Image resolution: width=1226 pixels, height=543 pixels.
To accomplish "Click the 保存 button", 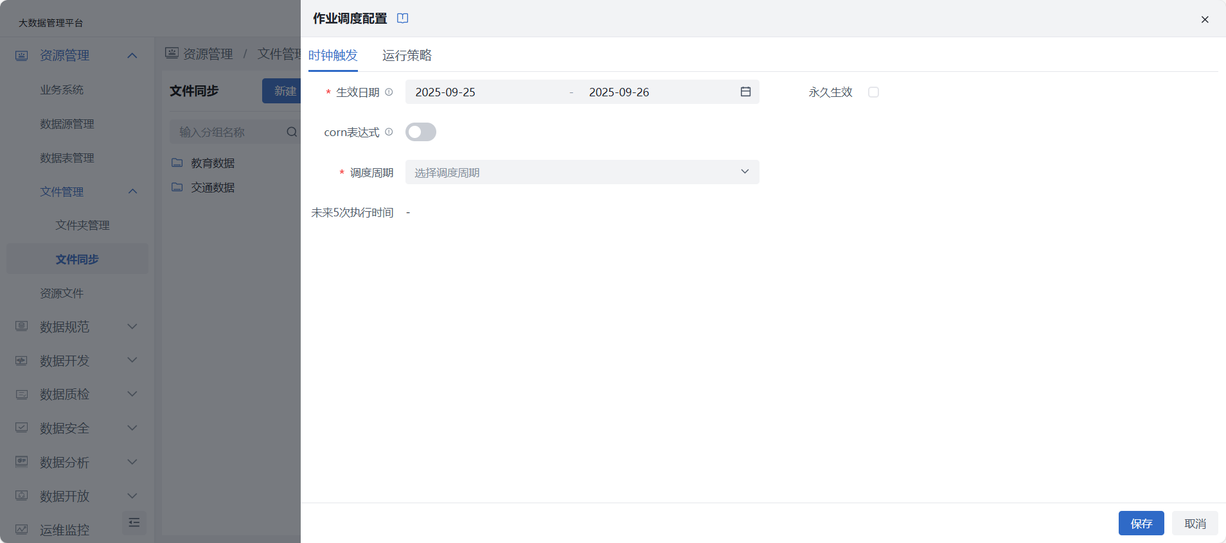I will pos(1141,524).
